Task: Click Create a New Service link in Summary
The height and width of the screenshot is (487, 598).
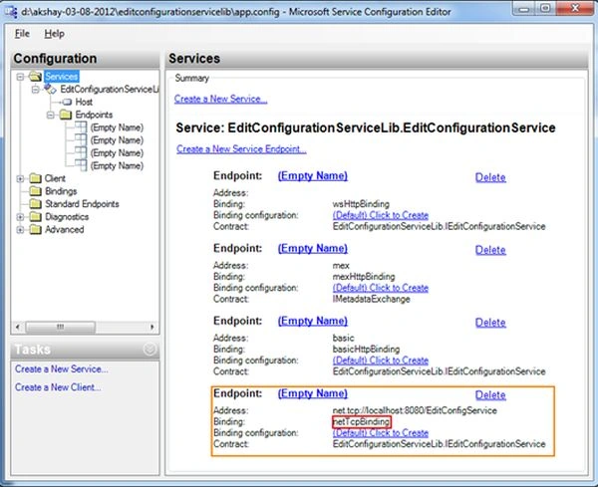Action: click(x=221, y=99)
